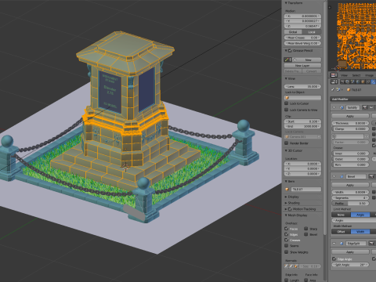This screenshot has width=376, height=282.
Task: Switch to the World properties tab icon
Action: (358, 81)
